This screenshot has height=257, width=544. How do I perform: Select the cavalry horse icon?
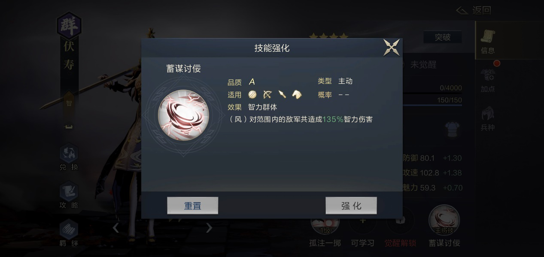click(297, 94)
